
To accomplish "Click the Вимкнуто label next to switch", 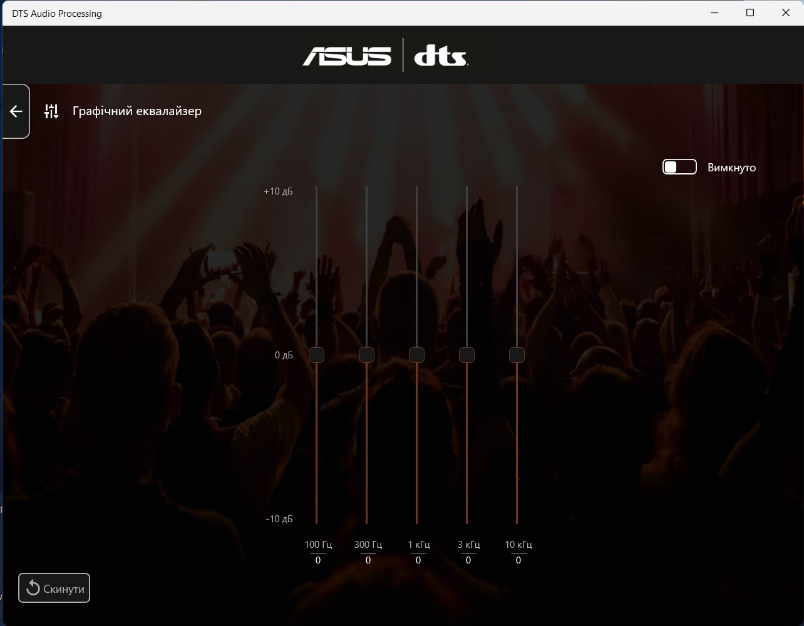I will click(731, 168).
